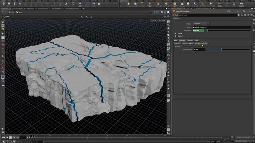Open the Geometry Spreadsheet pane tab
The image size is (255, 143).
[x=72, y=9]
